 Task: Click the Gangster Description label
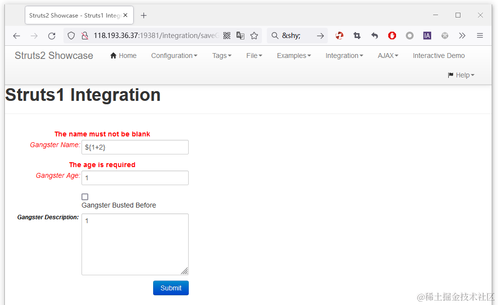[x=48, y=217]
